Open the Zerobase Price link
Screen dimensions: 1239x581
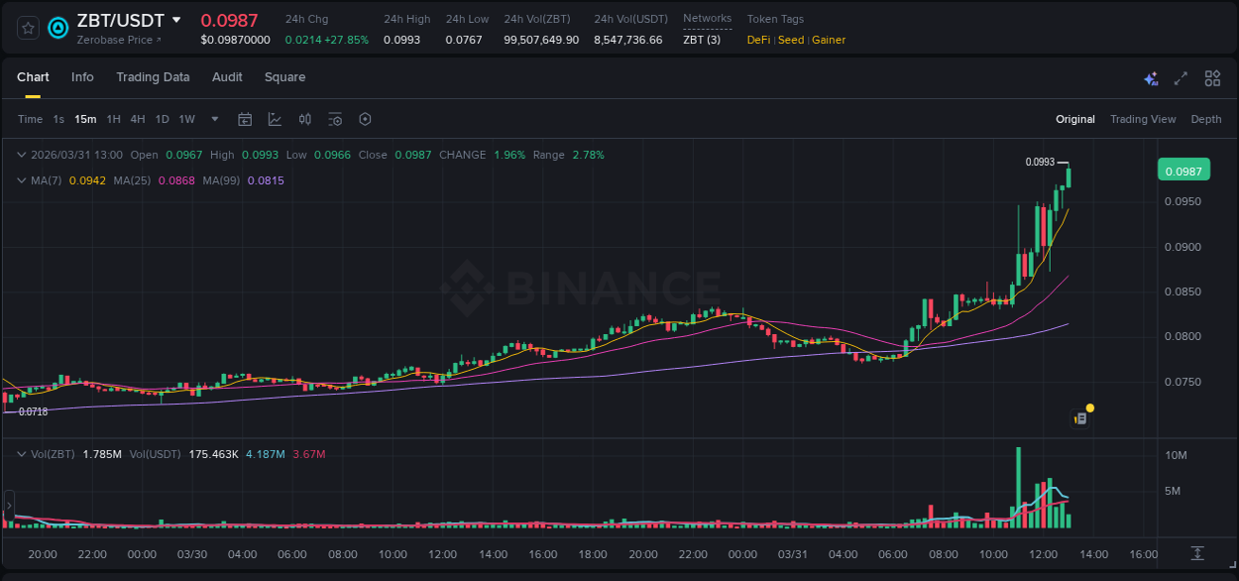pyautogui.click(x=120, y=40)
